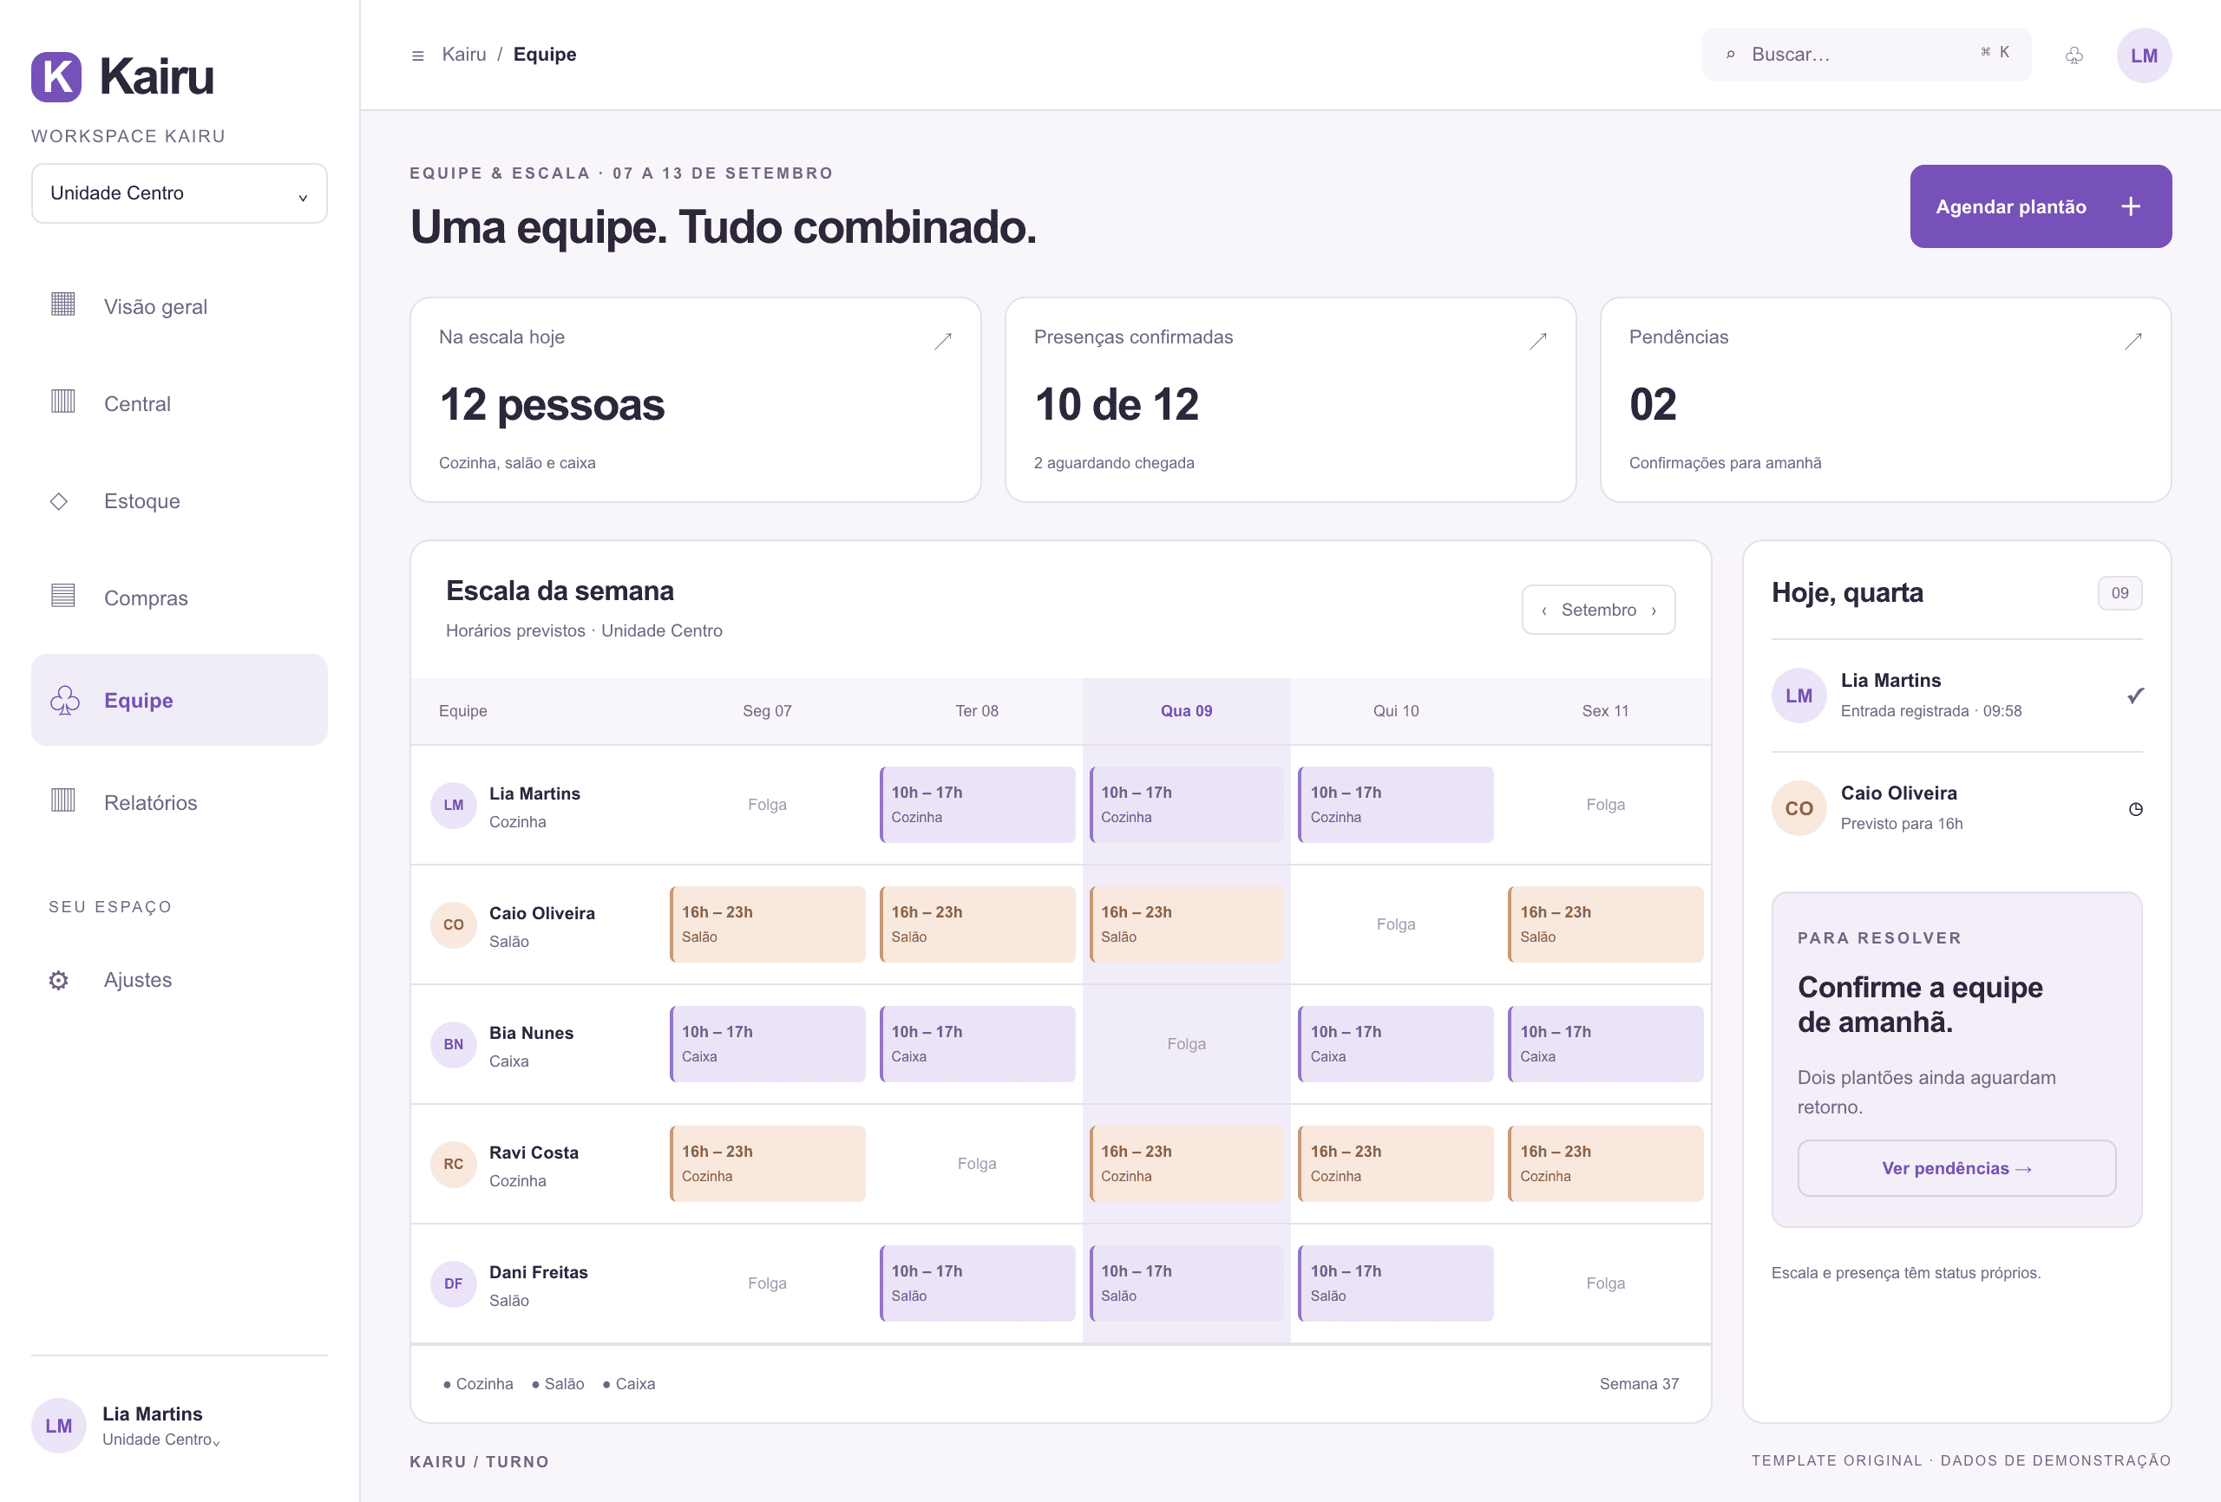Select the Qua 09 column header
This screenshot has width=2221, height=1502.
[x=1186, y=711]
